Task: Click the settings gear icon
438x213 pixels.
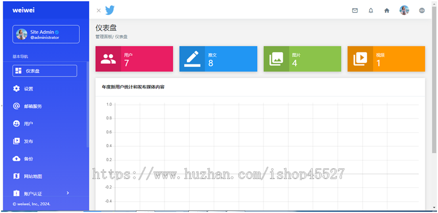Action: point(16,89)
